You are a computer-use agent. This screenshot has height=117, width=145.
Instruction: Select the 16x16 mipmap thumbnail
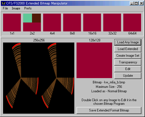(x=92, y=23)
